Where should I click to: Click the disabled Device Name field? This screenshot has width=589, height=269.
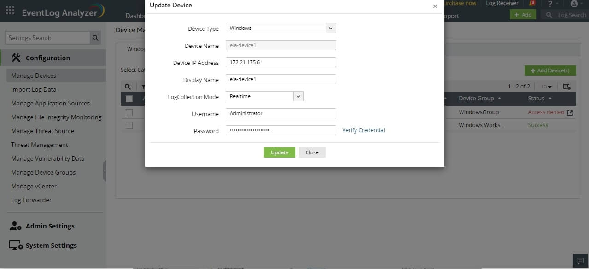pos(281,45)
